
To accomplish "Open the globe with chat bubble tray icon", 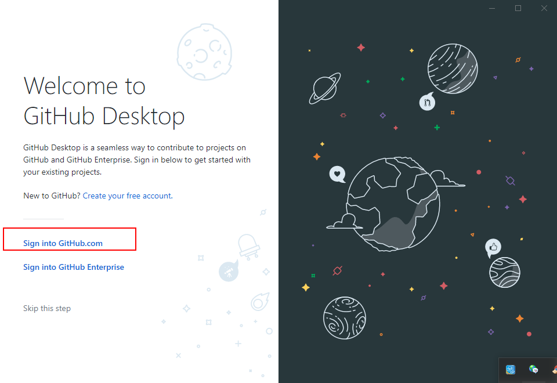I will [x=533, y=370].
